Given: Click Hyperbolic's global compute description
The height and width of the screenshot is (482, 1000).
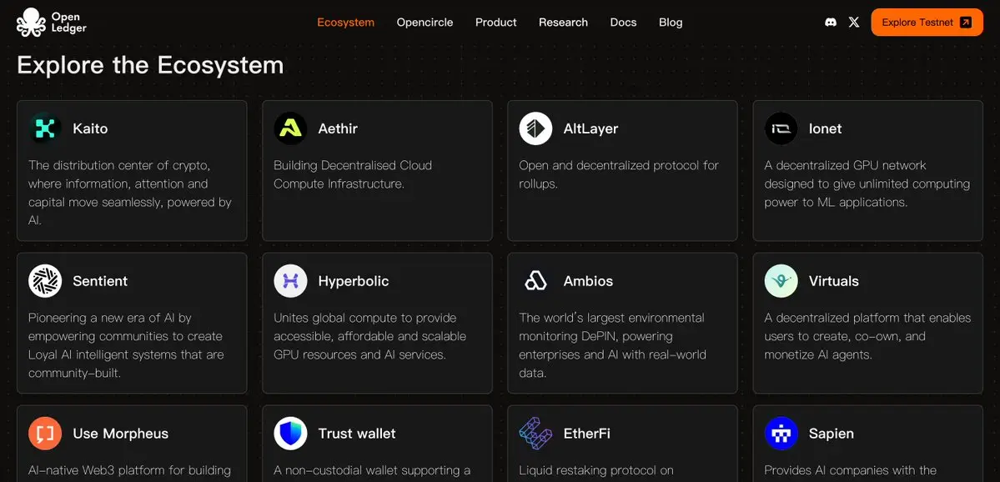Looking at the screenshot, I should [370, 336].
